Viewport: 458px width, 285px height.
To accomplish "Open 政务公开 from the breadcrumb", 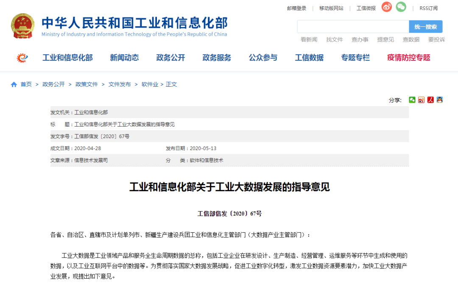I will tap(53, 84).
